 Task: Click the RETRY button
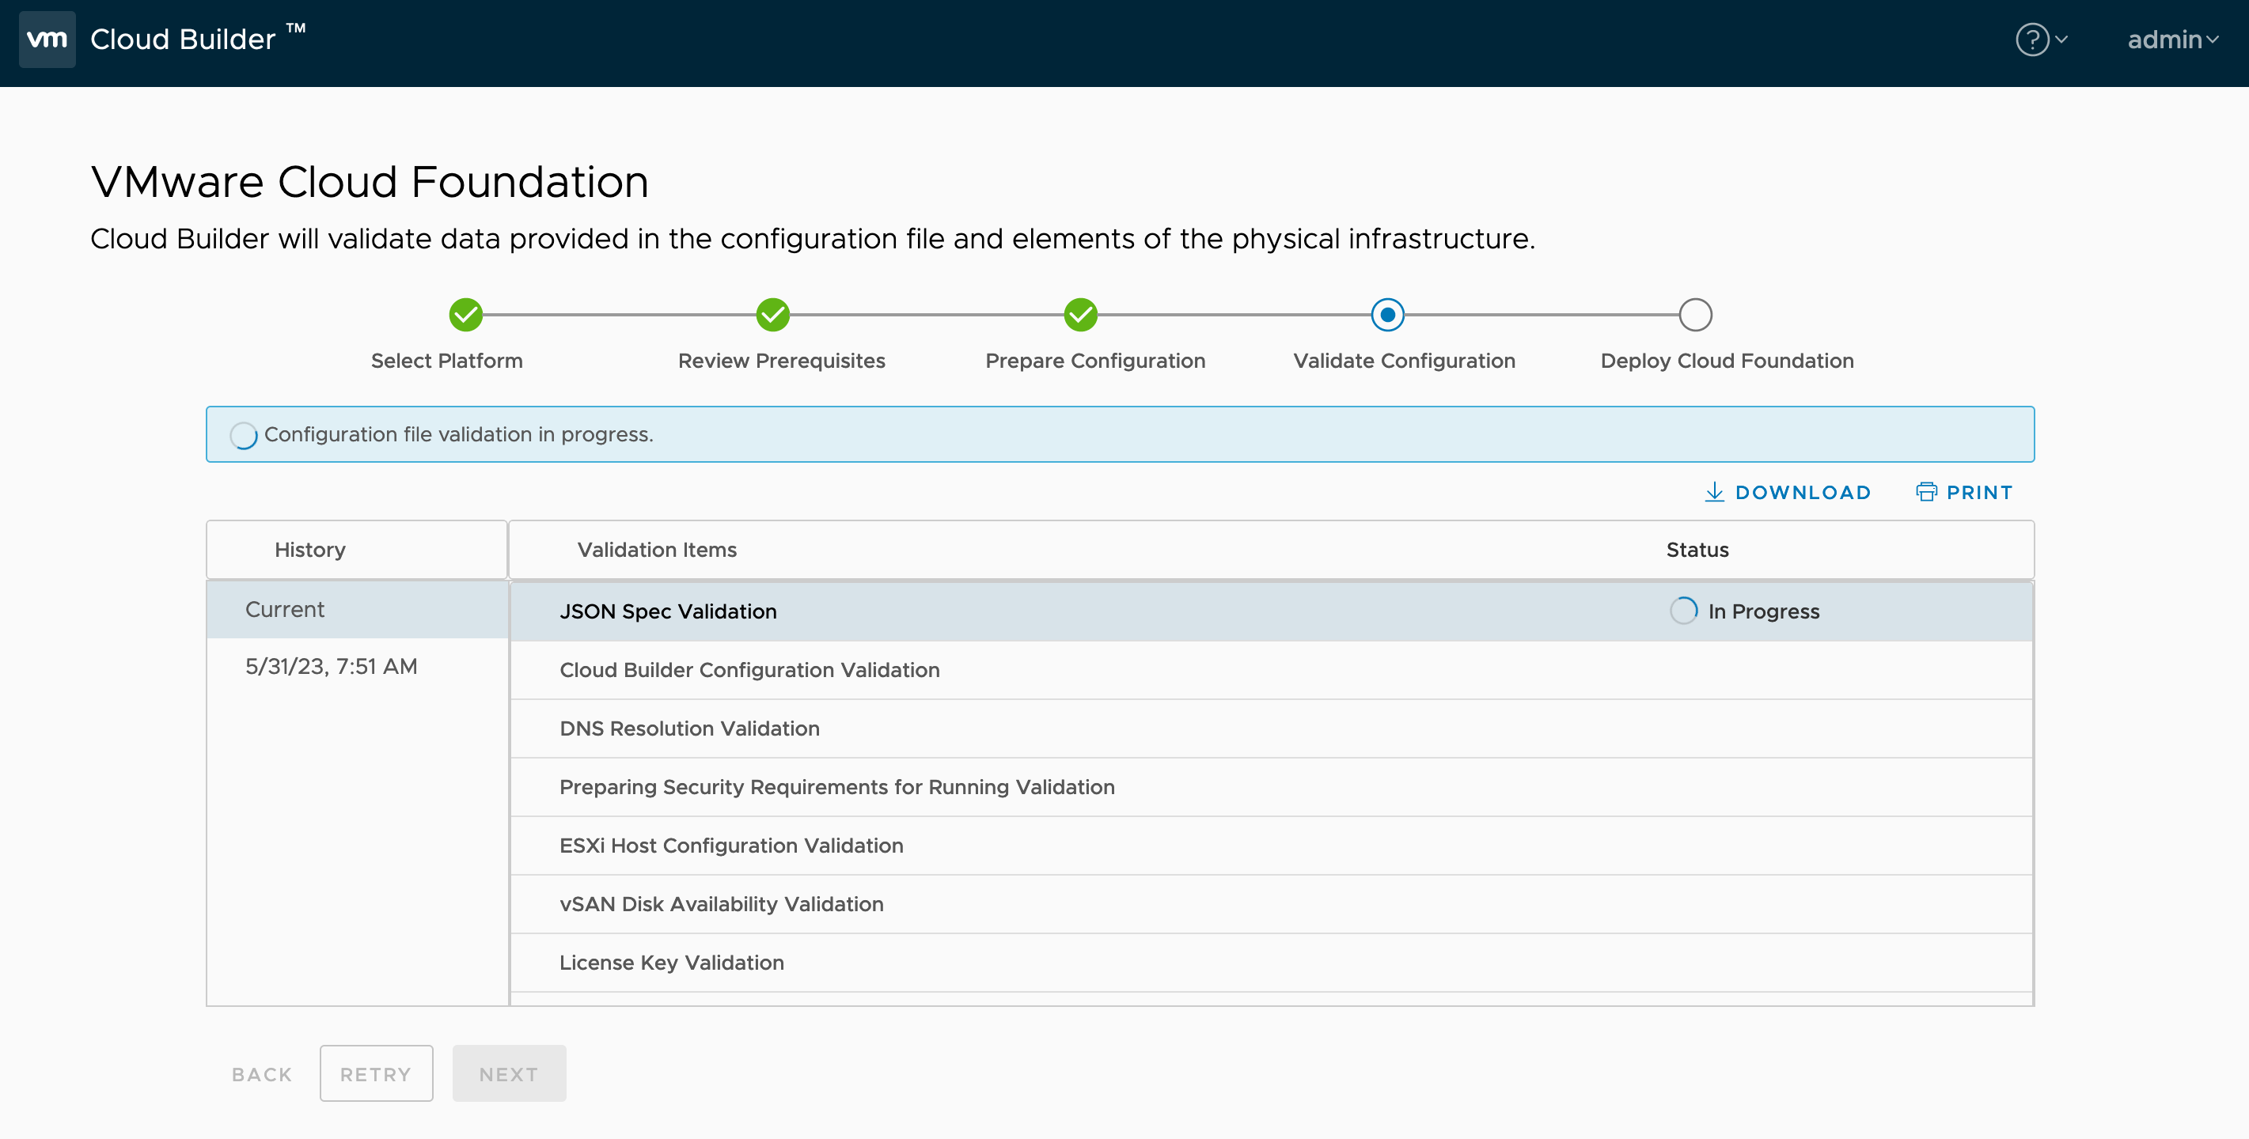point(377,1073)
